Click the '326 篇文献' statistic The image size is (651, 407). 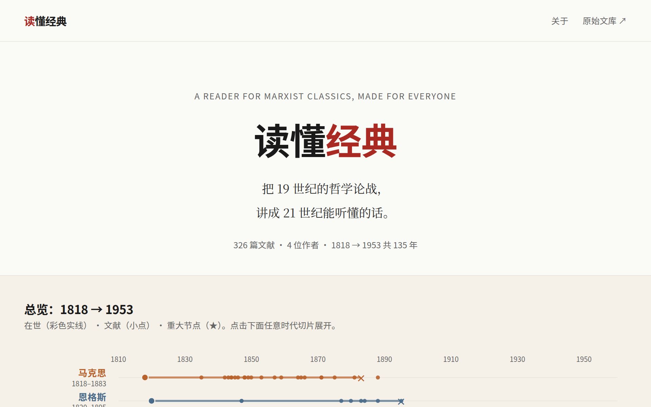point(254,245)
